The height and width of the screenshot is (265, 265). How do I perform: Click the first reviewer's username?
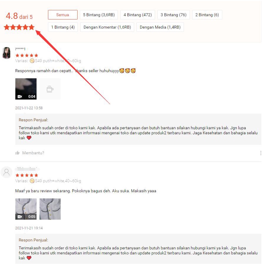20,49
